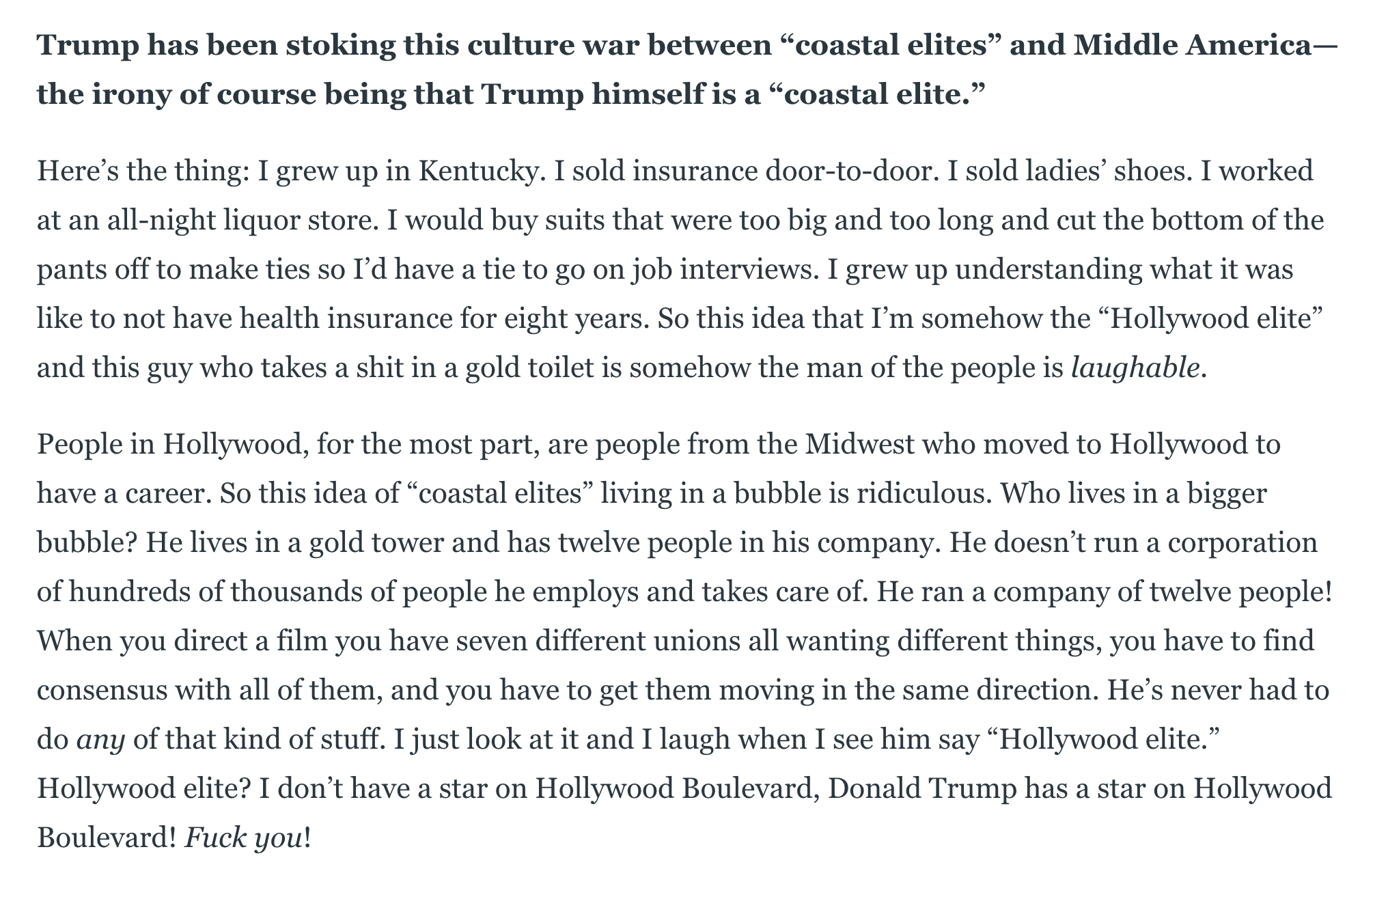
Task: Click the bold heading about Trump stoking culture war
Action: 686,70
